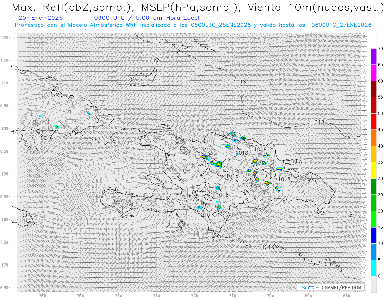The width and height of the screenshot is (389, 300).
Task: Click the '17N' latitude axis label
Action: [5, 265]
